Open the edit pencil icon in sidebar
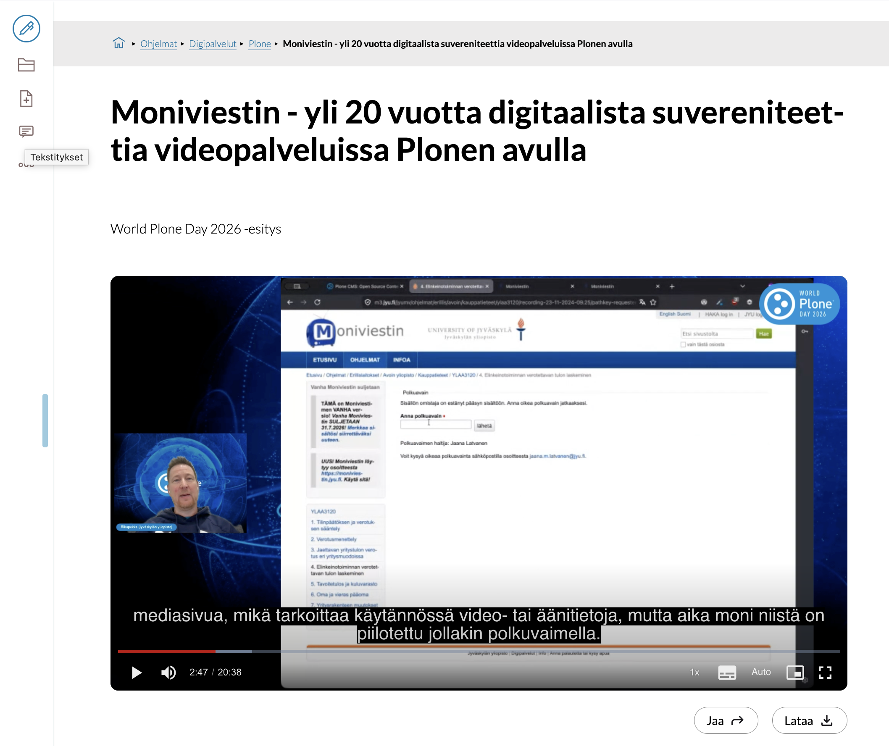 pyautogui.click(x=26, y=29)
